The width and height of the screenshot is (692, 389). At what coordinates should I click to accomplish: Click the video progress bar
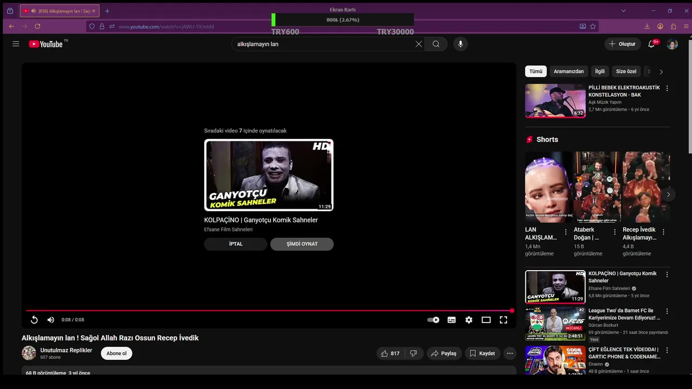(269, 311)
